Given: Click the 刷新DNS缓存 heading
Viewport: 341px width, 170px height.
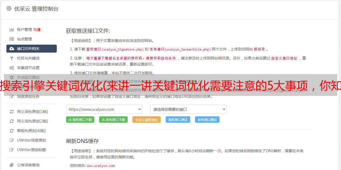Looking at the screenshot, I should [x=82, y=141].
